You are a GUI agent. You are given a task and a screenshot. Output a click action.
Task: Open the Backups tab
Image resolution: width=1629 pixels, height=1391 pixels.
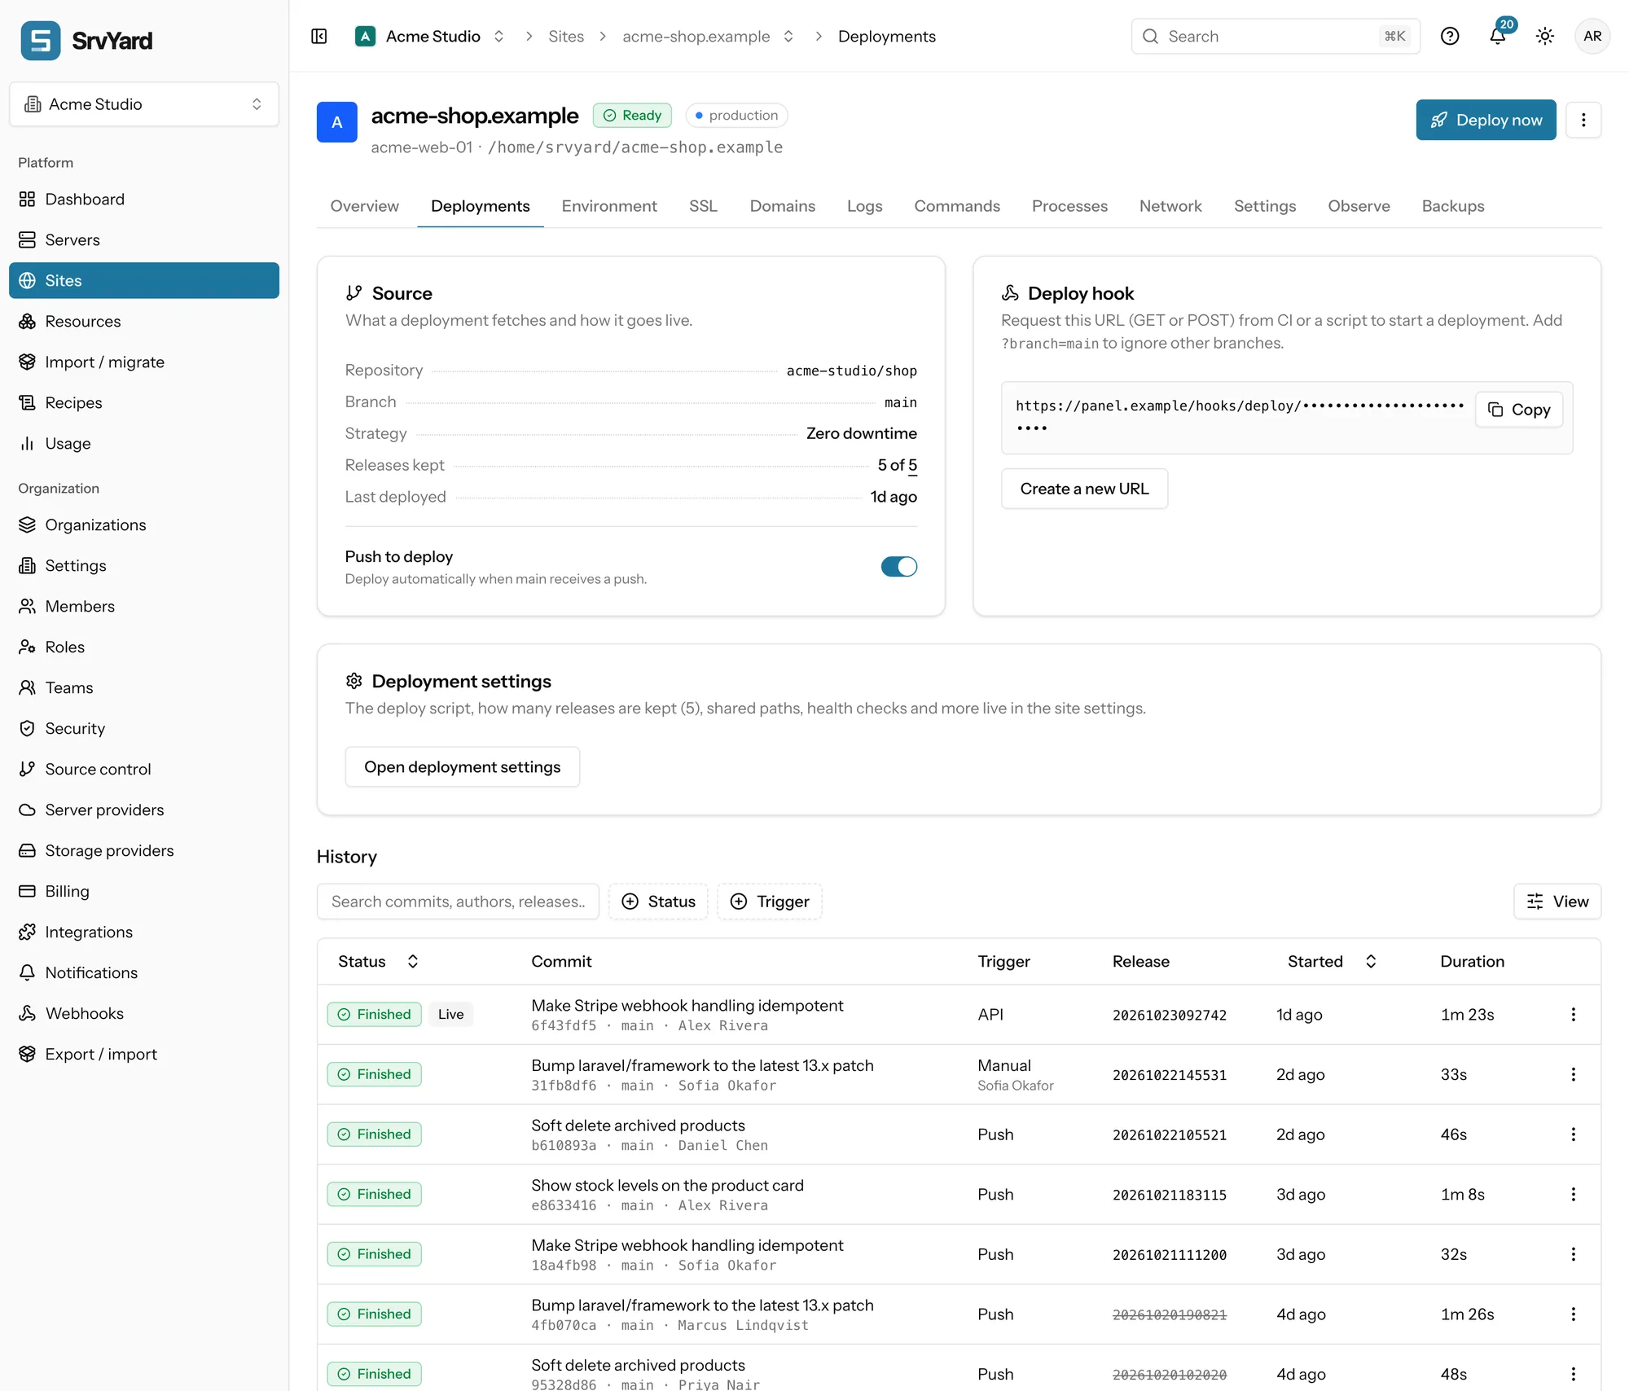tap(1453, 206)
